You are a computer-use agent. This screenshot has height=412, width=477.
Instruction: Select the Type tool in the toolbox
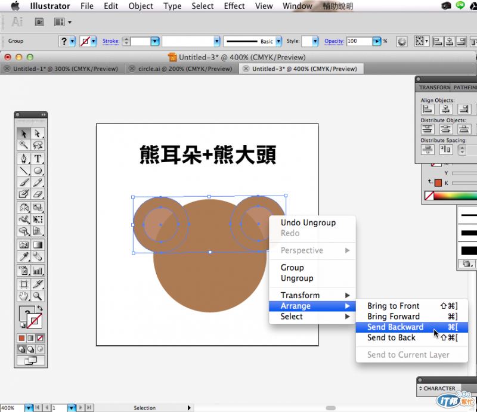38,159
